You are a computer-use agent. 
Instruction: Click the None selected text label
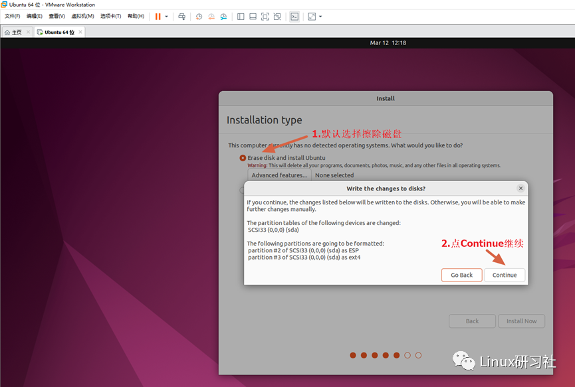point(334,175)
